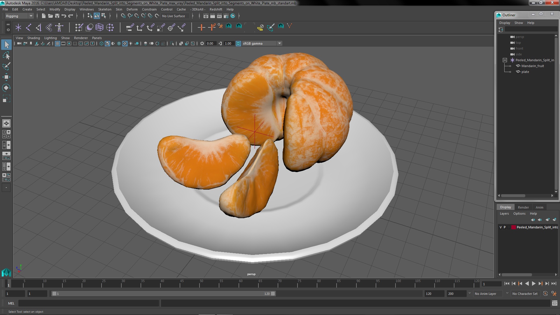Screen dimensions: 560x315
Task: Select the plate object in the Outliner
Action: [x=525, y=72]
